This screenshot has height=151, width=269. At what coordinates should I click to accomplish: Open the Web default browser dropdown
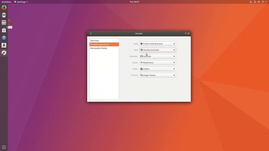tap(158, 44)
